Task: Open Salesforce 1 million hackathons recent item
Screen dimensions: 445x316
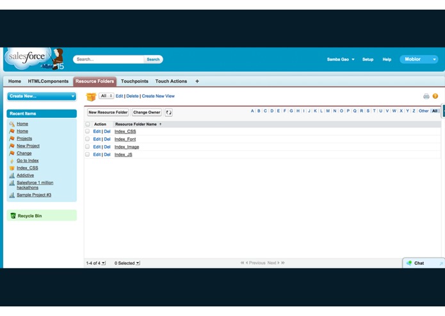Action: [x=35, y=185]
